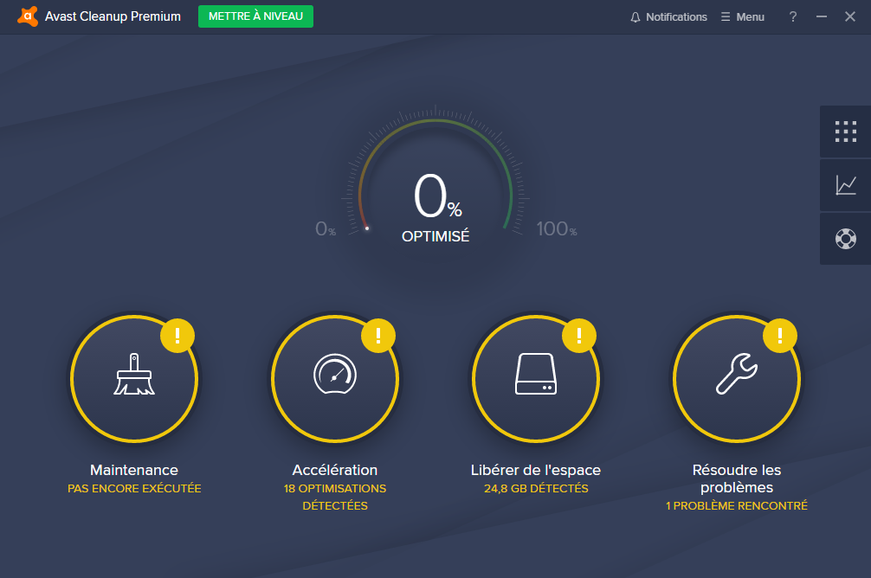Select the wrench problem-fixing icon
This screenshot has width=871, height=578.
(736, 376)
